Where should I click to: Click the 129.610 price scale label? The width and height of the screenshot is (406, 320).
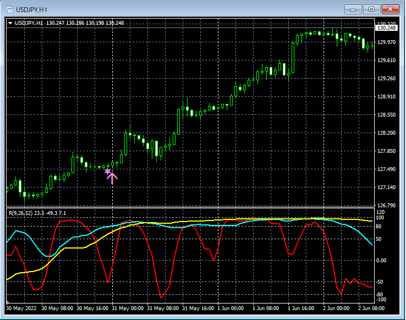click(386, 60)
